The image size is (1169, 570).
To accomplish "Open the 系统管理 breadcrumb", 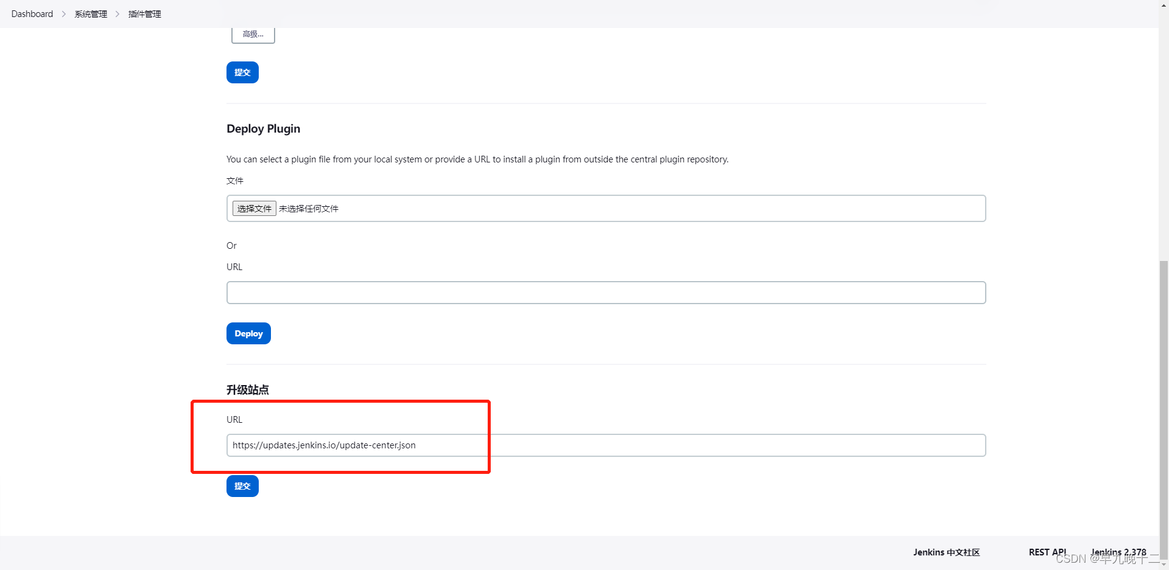I will click(91, 14).
